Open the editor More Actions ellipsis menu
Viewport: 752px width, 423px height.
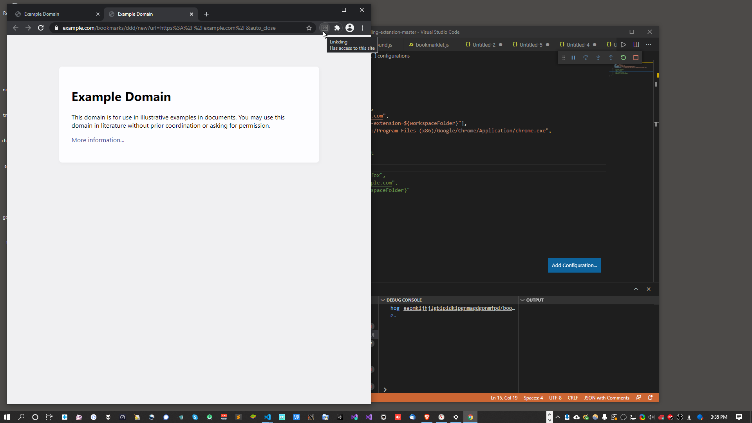pos(649,45)
